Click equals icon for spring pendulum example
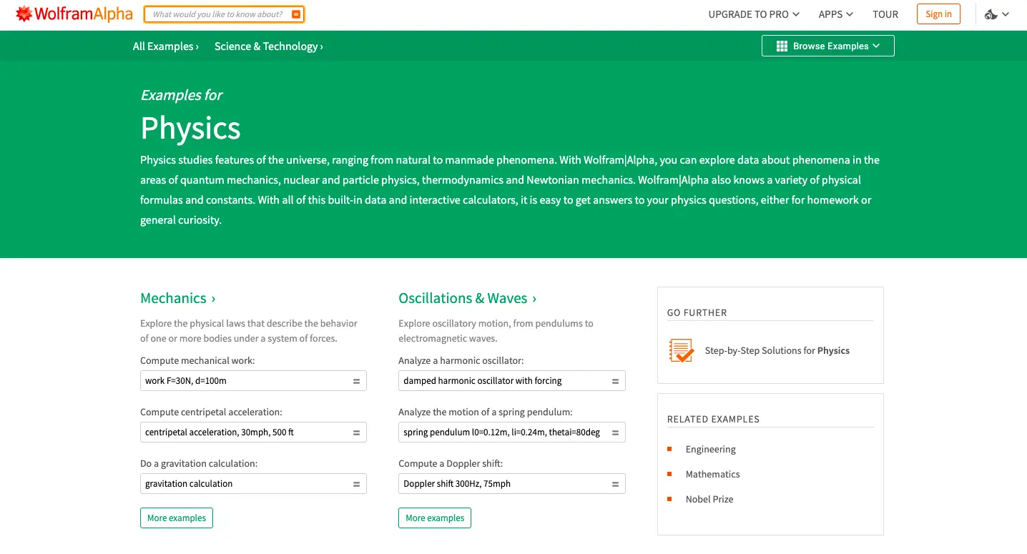 click(x=615, y=432)
